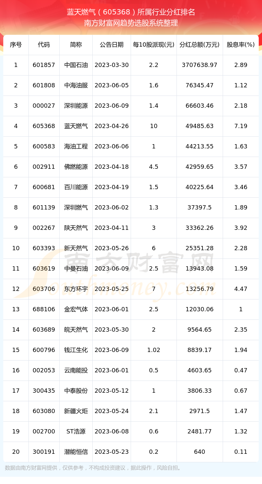Screen dimensions: 262x484
Task: Click the total dividend value 3707638.97
Action: [199, 65]
